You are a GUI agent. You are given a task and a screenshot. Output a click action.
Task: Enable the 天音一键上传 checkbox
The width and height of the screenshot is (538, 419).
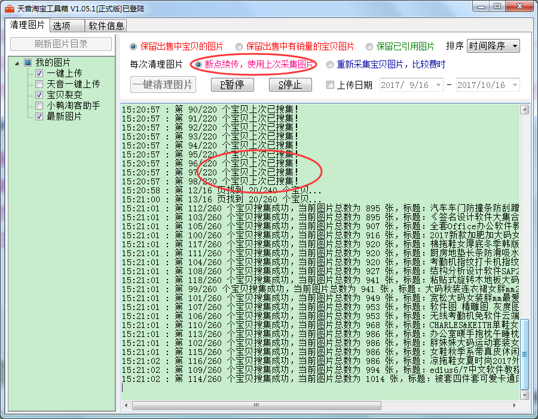(39, 84)
